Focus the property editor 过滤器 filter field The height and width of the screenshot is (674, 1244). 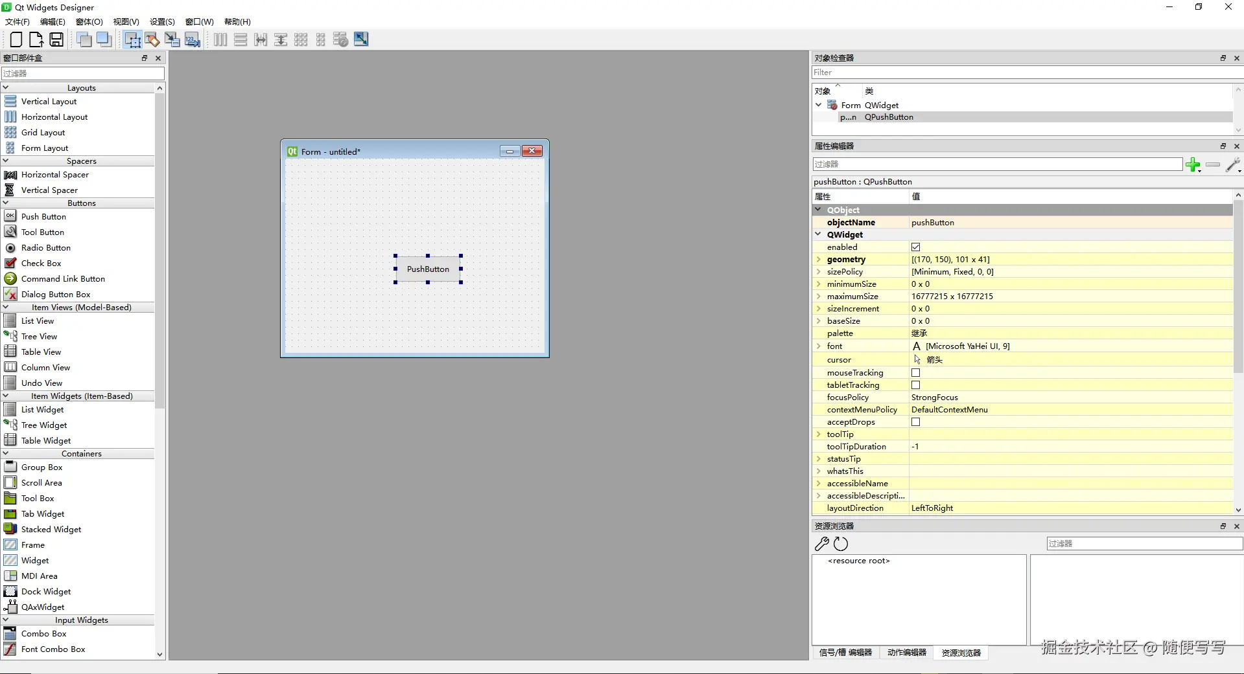(998, 164)
